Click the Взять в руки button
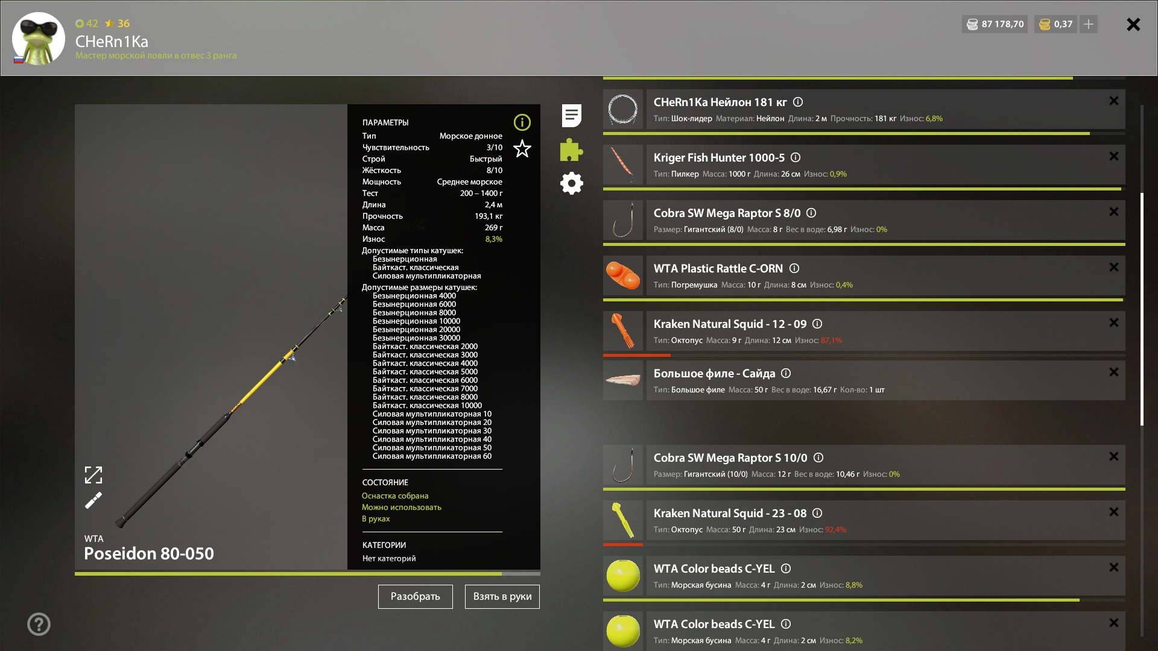This screenshot has height=651, width=1158. pos(502,596)
